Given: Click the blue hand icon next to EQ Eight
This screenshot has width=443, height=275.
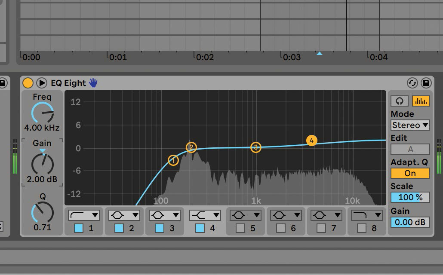Looking at the screenshot, I should (x=93, y=83).
